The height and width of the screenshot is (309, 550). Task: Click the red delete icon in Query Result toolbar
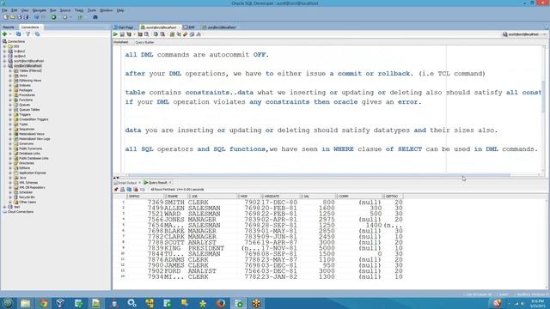[x=136, y=190]
